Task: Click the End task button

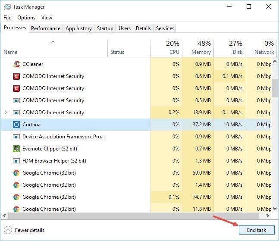Action: click(257, 230)
